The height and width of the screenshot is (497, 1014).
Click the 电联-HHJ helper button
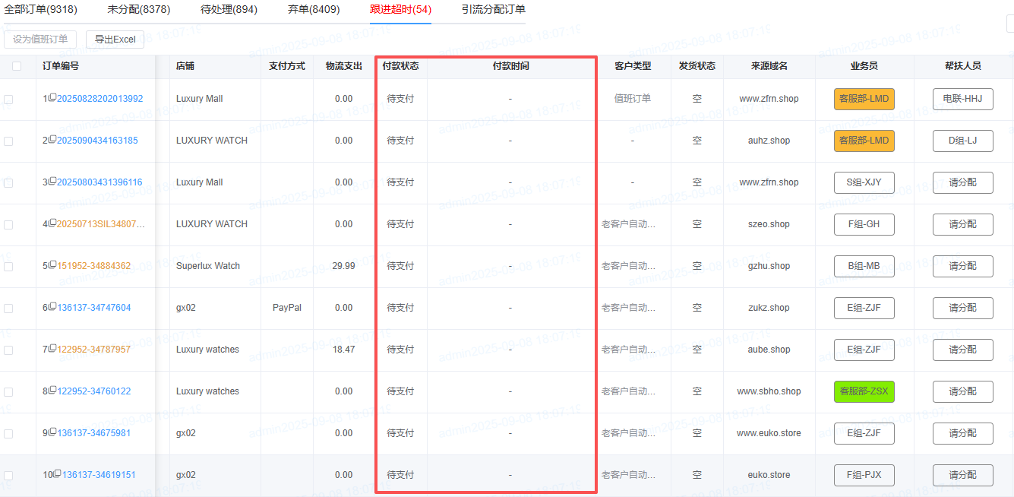(962, 99)
